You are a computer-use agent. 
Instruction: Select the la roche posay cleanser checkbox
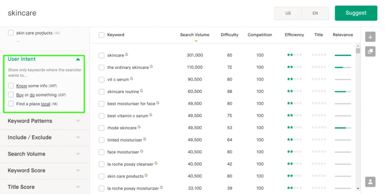102,164
